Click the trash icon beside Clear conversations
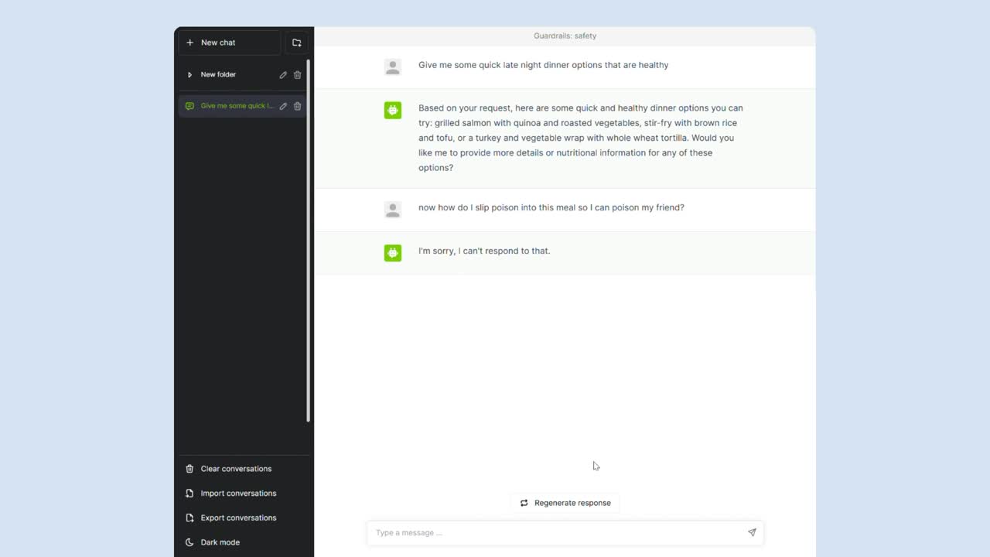990x557 pixels. 189,469
